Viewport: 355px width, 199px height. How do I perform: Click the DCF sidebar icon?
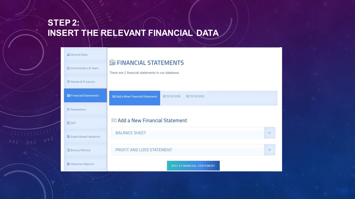(68, 123)
